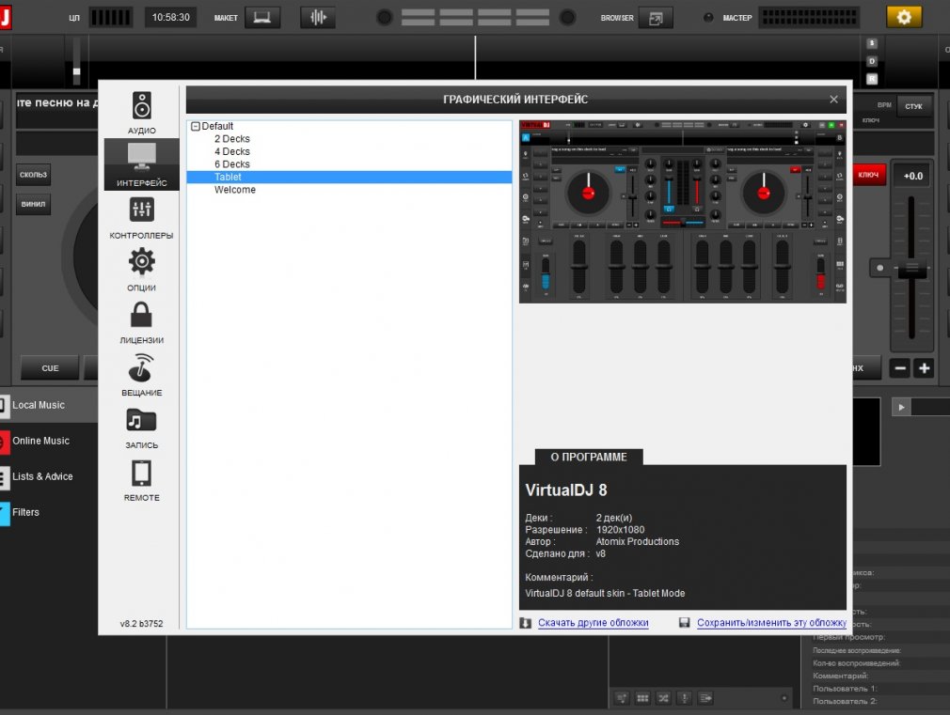Collapse the Default skin tree node
Viewport: 950px width, 715px height.
point(195,127)
